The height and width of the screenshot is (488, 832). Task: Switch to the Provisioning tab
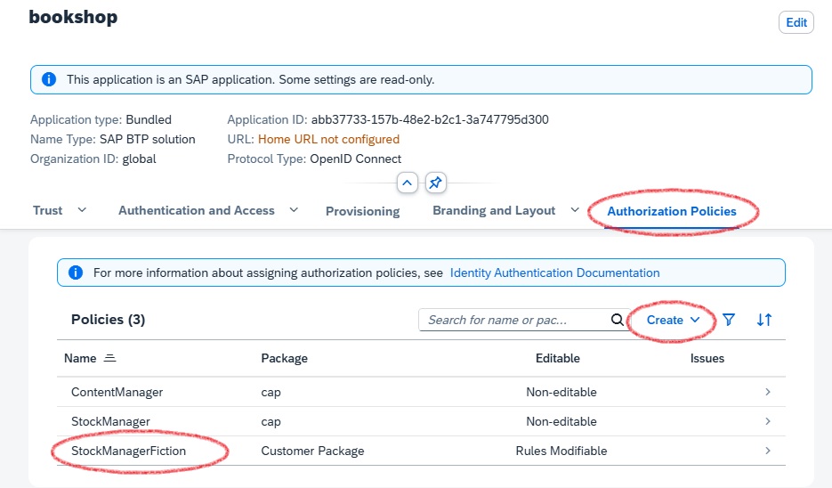[362, 211]
